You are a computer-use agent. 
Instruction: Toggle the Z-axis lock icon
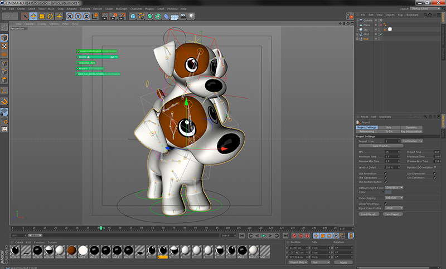(x=86, y=16)
